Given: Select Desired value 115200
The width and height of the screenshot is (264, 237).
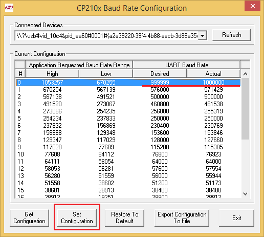Looking at the screenshot, I should (x=160, y=147).
